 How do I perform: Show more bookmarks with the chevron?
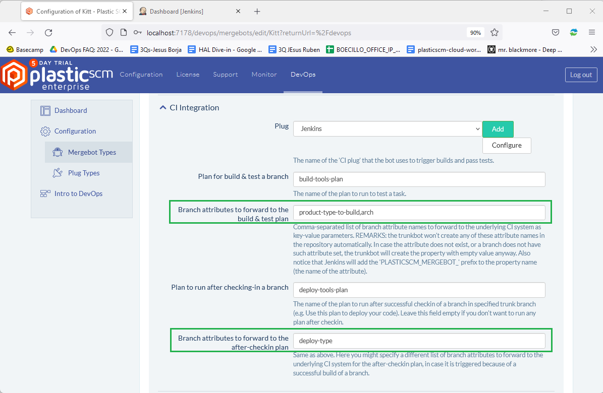point(593,49)
